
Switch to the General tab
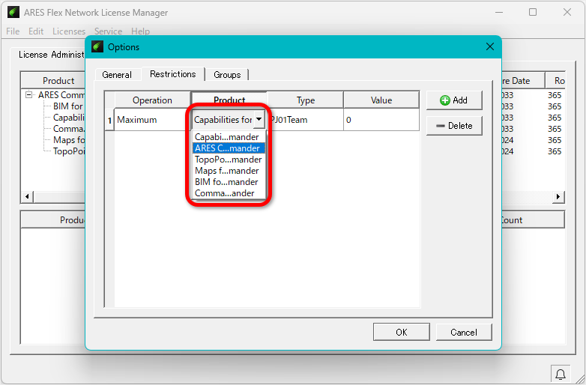pyautogui.click(x=117, y=75)
